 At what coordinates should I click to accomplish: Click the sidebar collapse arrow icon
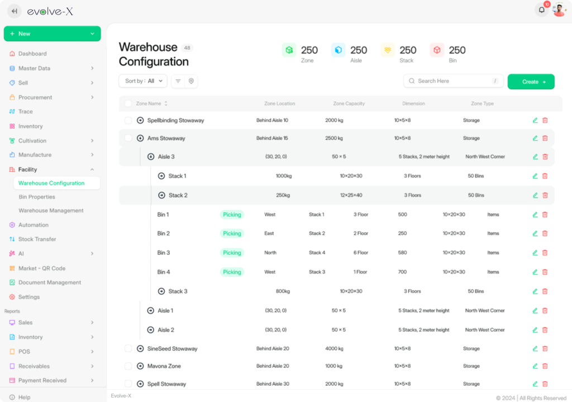15,11
